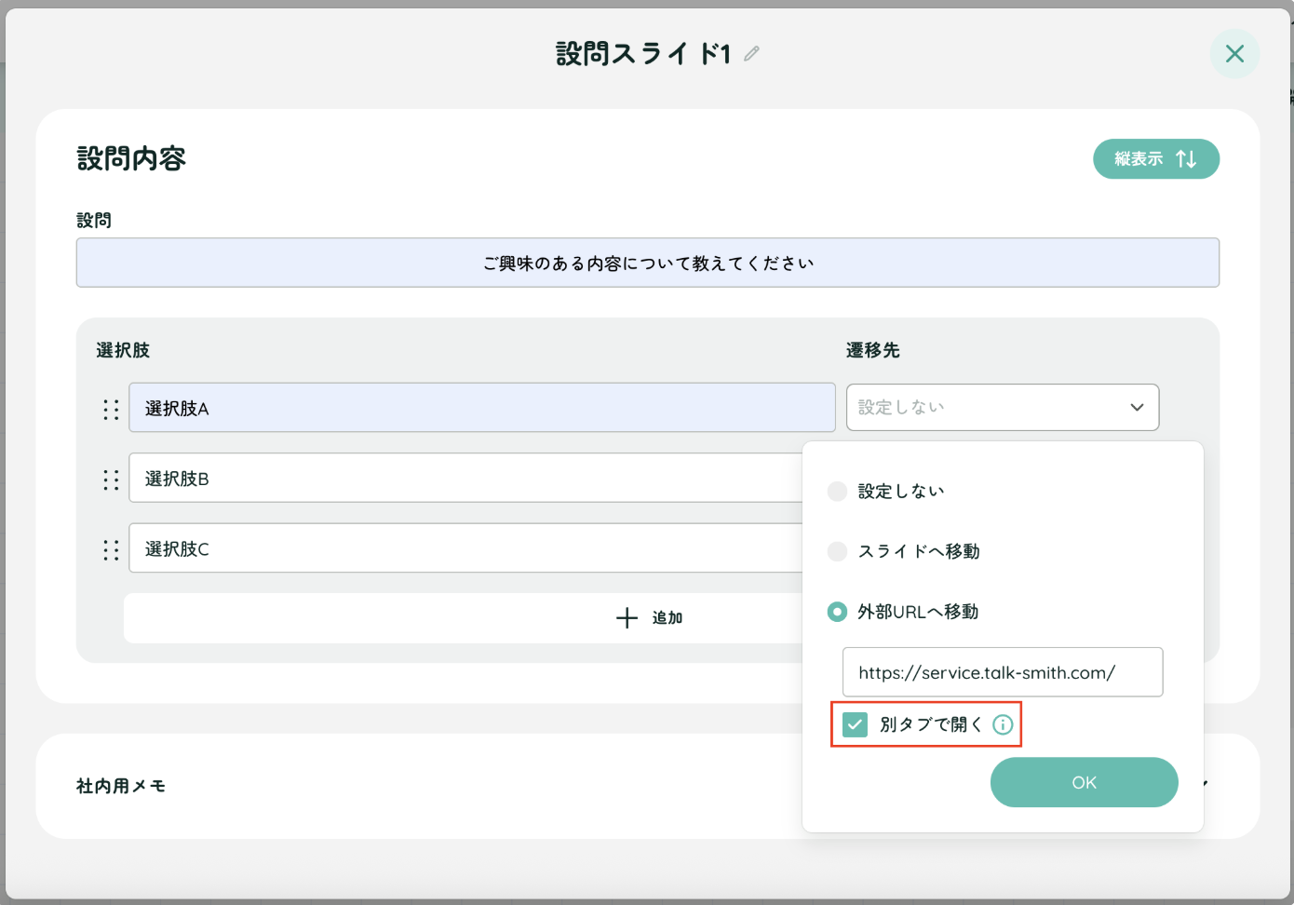Select the 外部URLへ移動 radio option

tap(837, 612)
